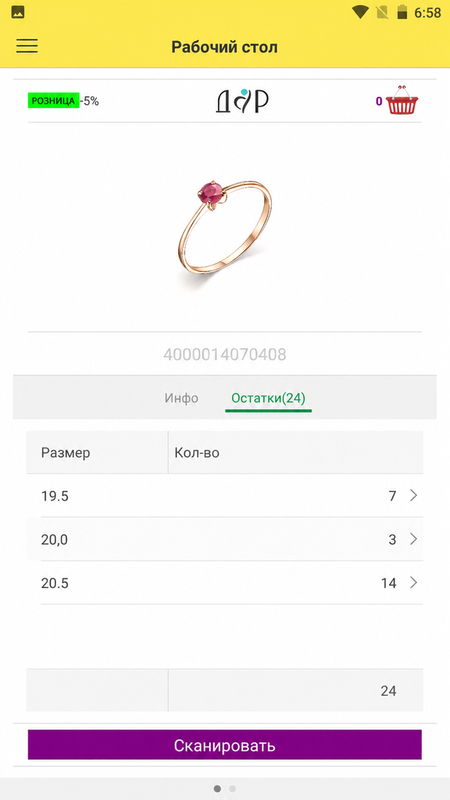
Task: Switch to the Инфо tab
Action: pyautogui.click(x=181, y=398)
